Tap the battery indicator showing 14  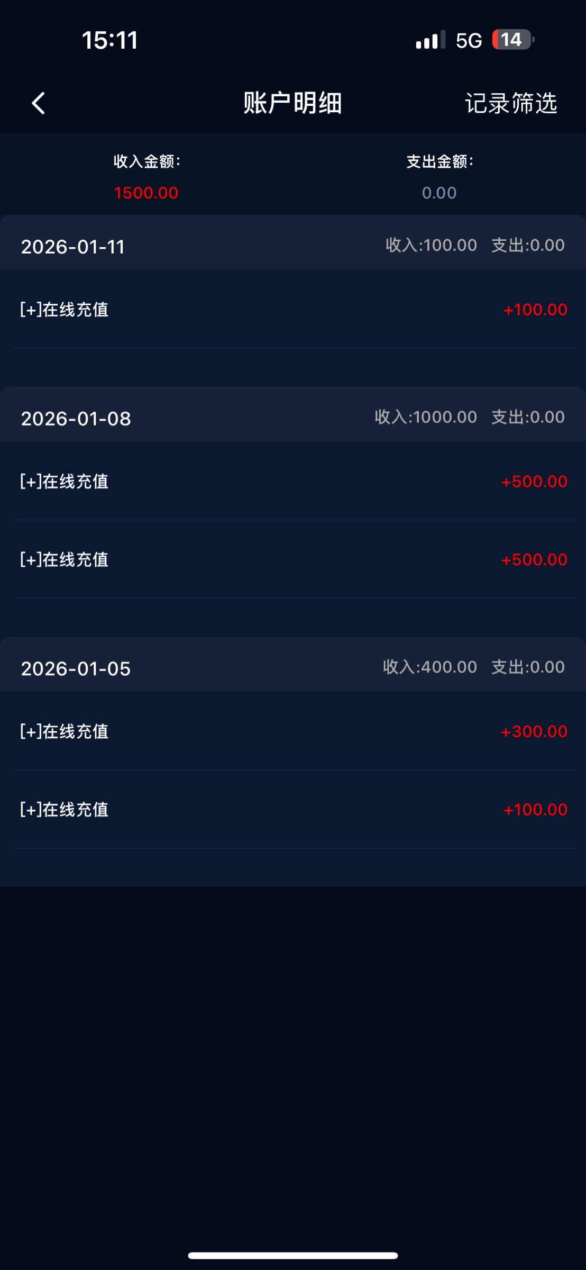click(512, 40)
